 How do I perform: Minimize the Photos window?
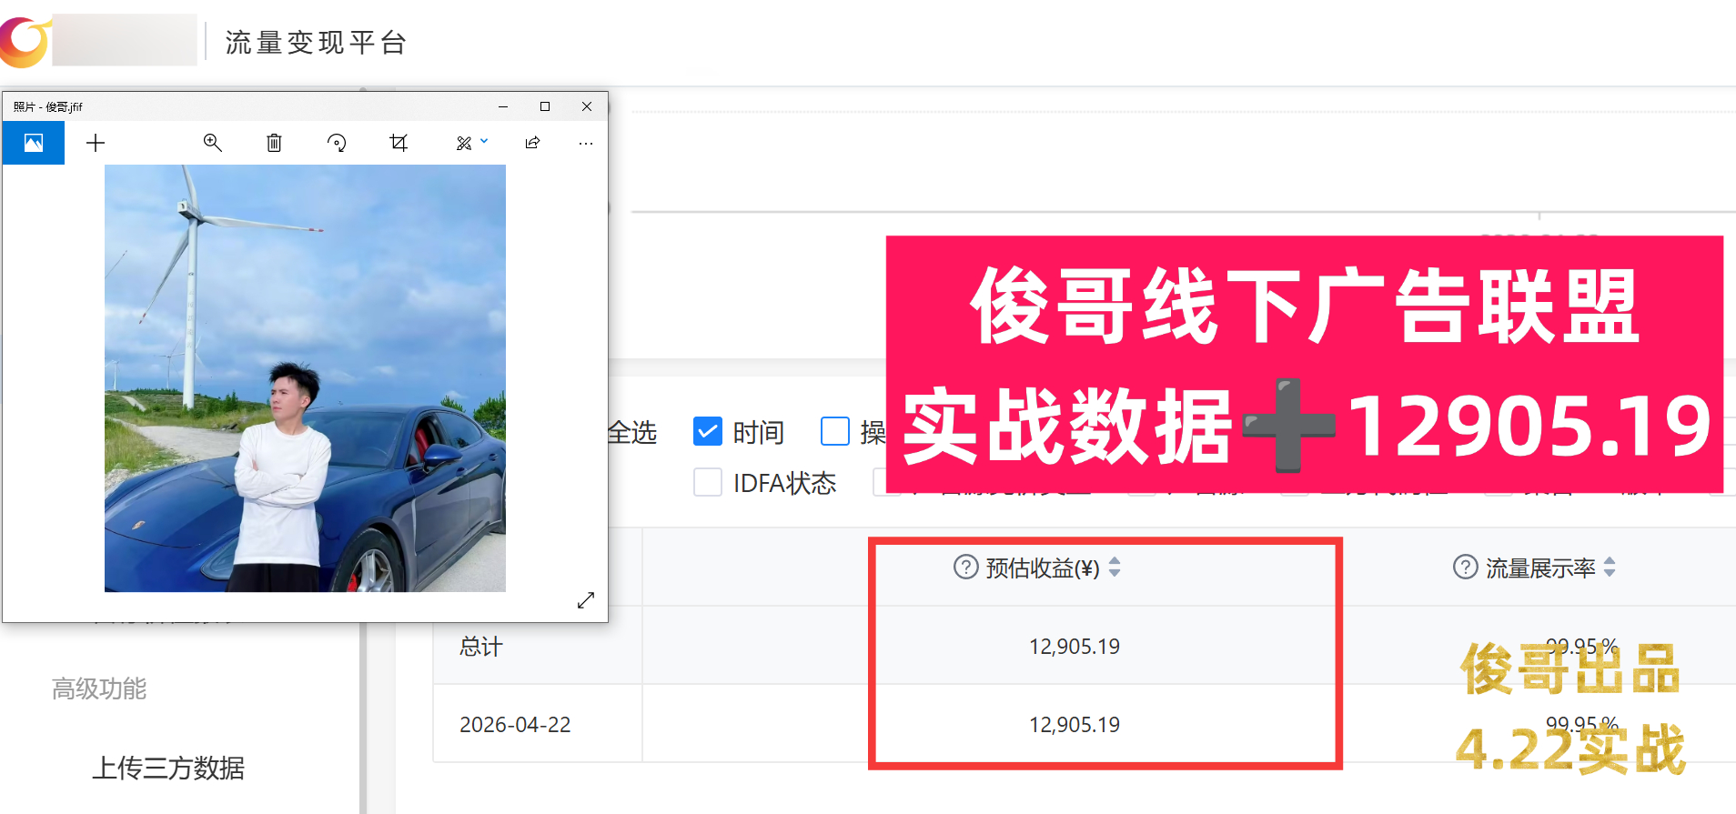pyautogui.click(x=503, y=106)
